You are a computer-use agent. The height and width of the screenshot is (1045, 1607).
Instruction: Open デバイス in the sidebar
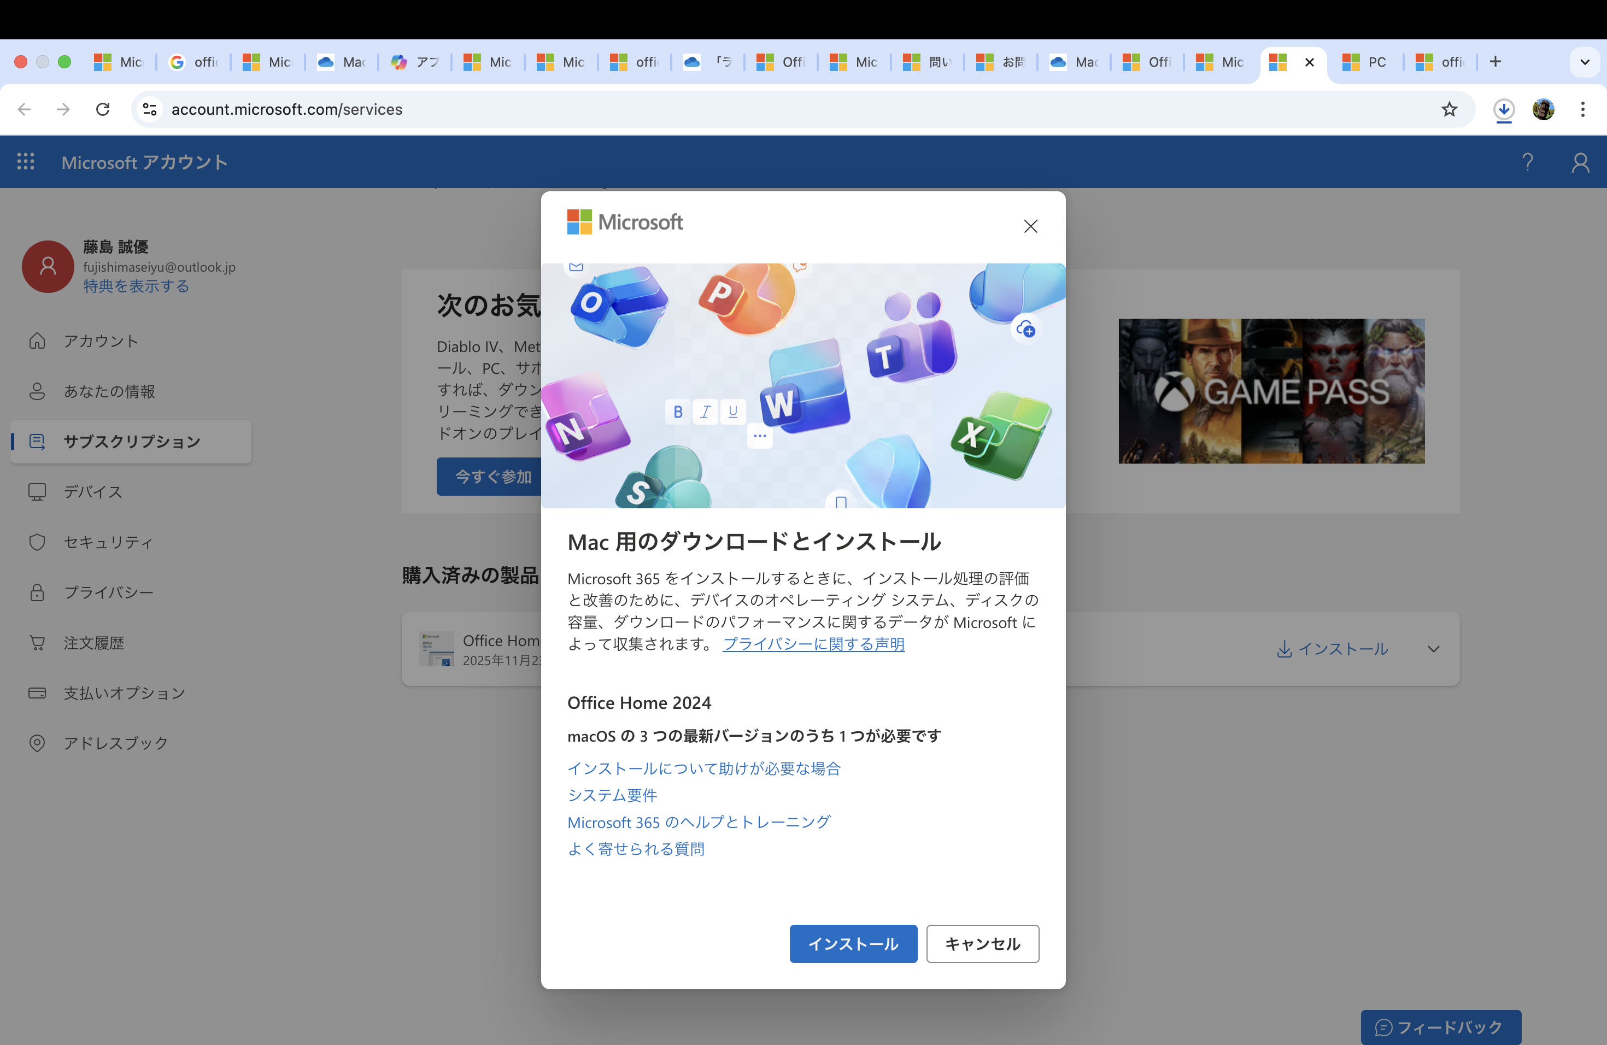pyautogui.click(x=131, y=491)
